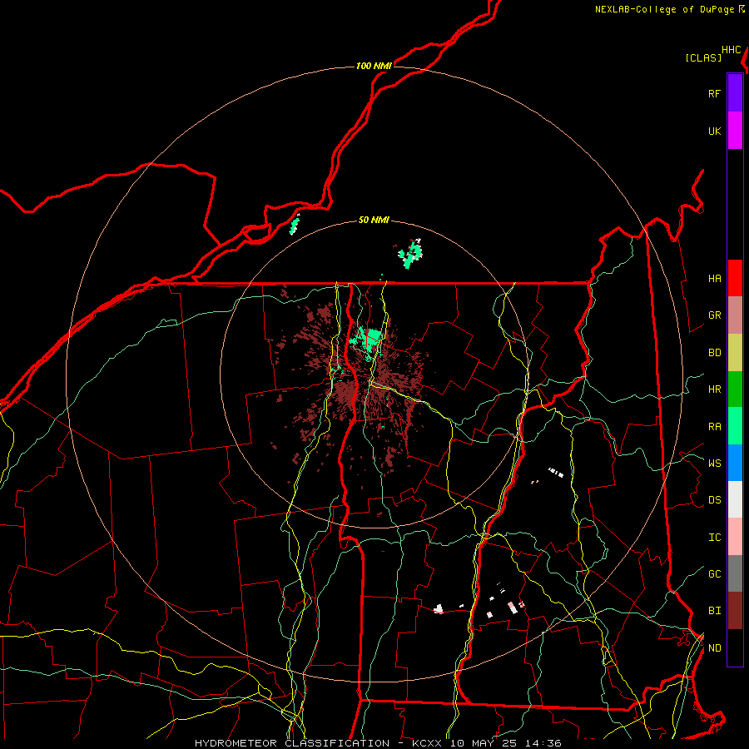Viewport: 749px width, 749px height.
Task: Click the '100 NMI' range ring label
Action: pyautogui.click(x=374, y=66)
